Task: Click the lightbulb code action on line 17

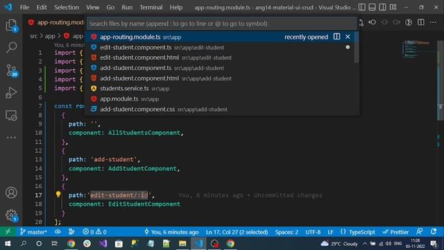Action: [x=58, y=194]
